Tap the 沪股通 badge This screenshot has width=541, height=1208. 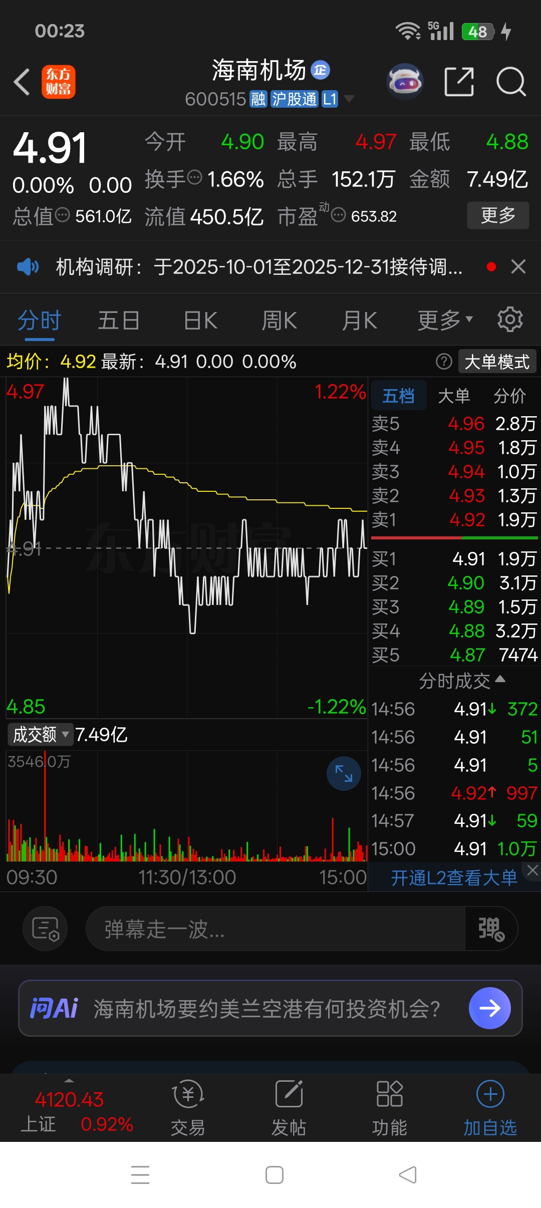click(295, 99)
